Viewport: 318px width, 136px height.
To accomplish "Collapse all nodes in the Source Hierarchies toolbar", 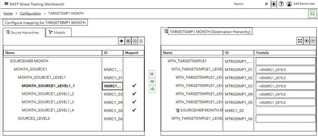I will 135,41.
